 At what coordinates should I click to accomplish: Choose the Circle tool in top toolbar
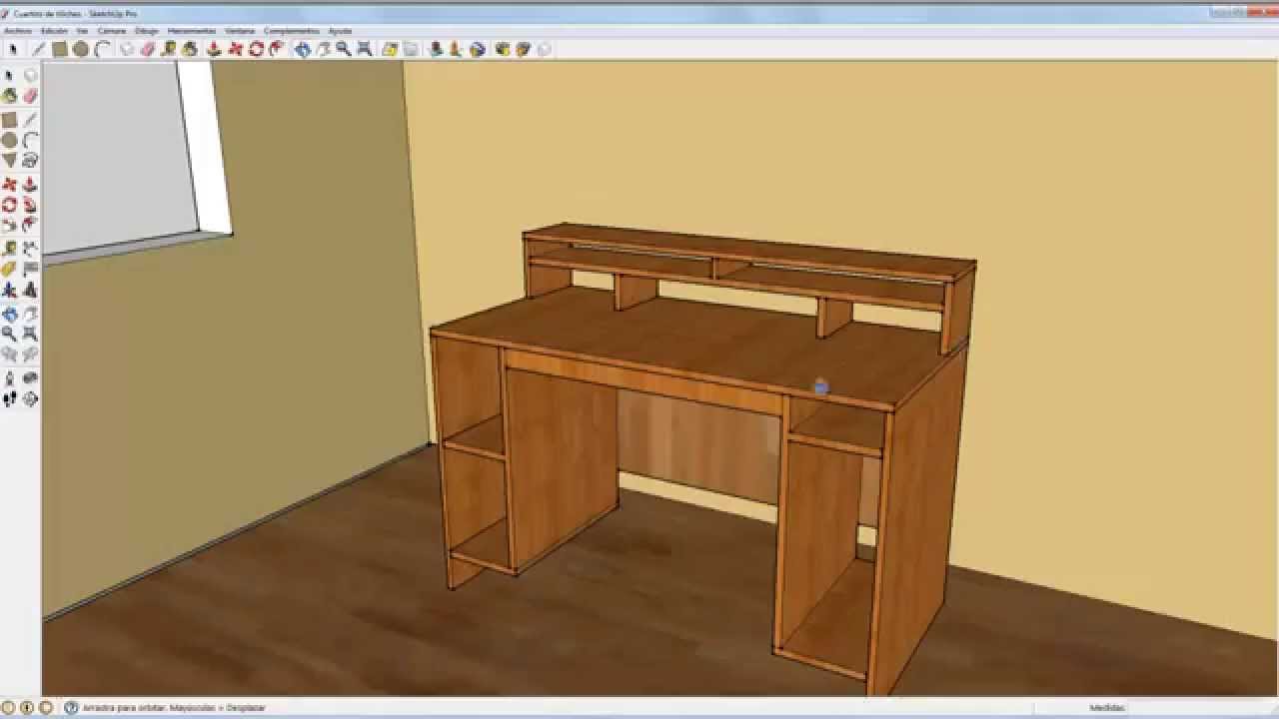click(81, 49)
